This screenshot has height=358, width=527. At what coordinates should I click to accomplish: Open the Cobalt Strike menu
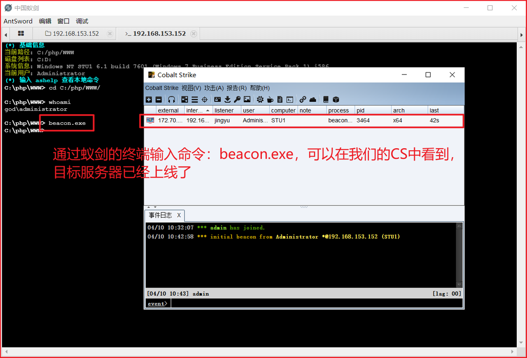(x=162, y=88)
